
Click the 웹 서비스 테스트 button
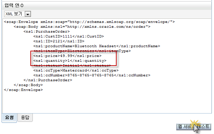point(194,127)
